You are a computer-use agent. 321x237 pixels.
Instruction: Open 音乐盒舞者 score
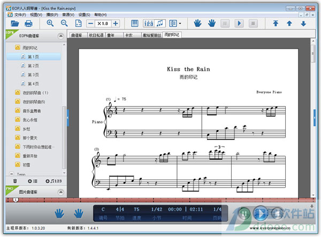32,111
